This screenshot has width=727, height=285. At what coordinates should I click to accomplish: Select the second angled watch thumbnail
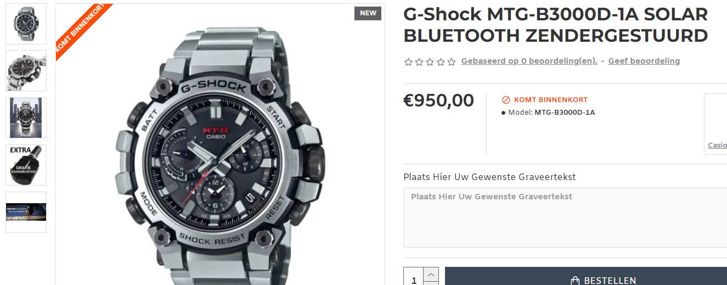click(26, 71)
